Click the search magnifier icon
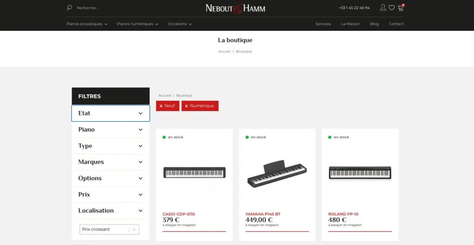 69,7
